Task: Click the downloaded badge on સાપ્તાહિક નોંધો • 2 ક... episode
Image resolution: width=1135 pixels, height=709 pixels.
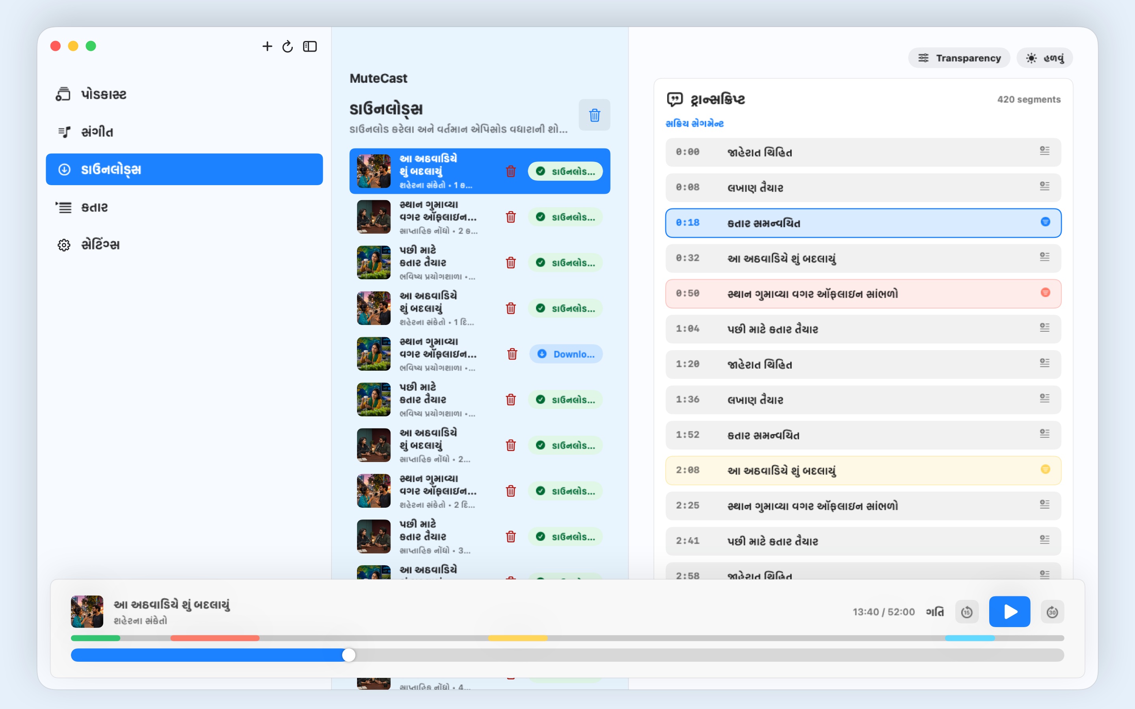Action: pyautogui.click(x=565, y=217)
